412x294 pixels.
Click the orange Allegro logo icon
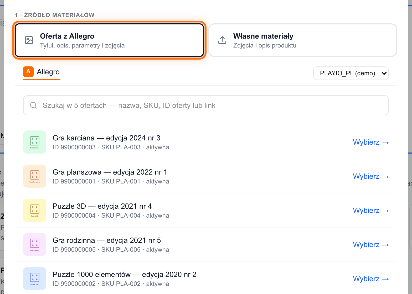(28, 72)
